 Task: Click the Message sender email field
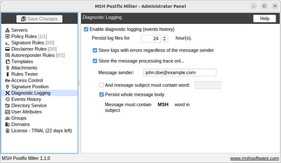(180, 73)
